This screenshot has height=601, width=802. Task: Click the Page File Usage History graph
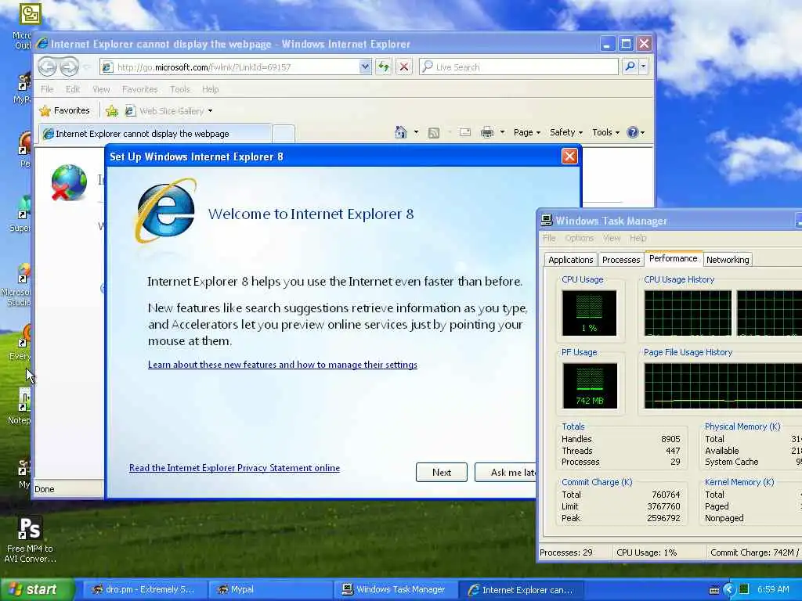[723, 386]
